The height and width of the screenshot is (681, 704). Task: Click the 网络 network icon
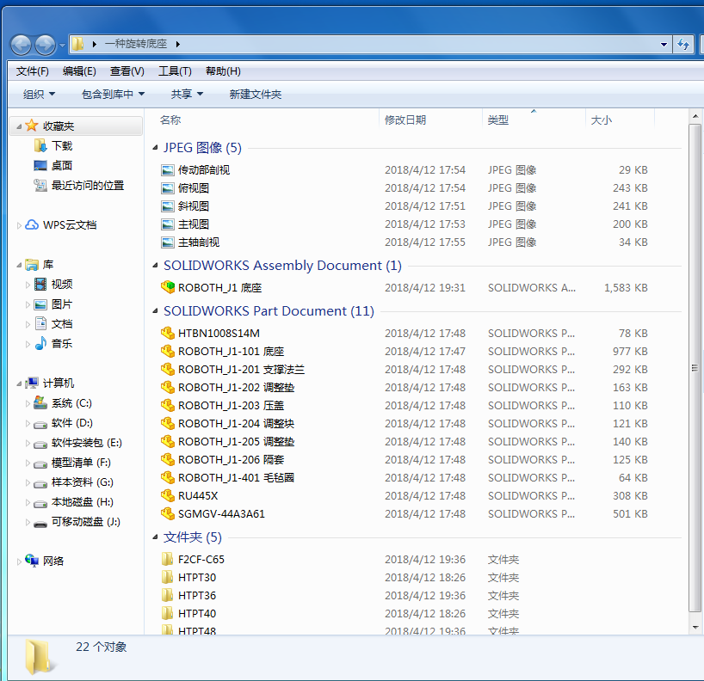point(32,561)
